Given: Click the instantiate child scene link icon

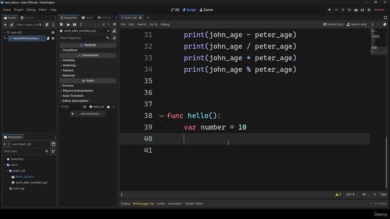Looking at the screenshot, I should (12, 24).
